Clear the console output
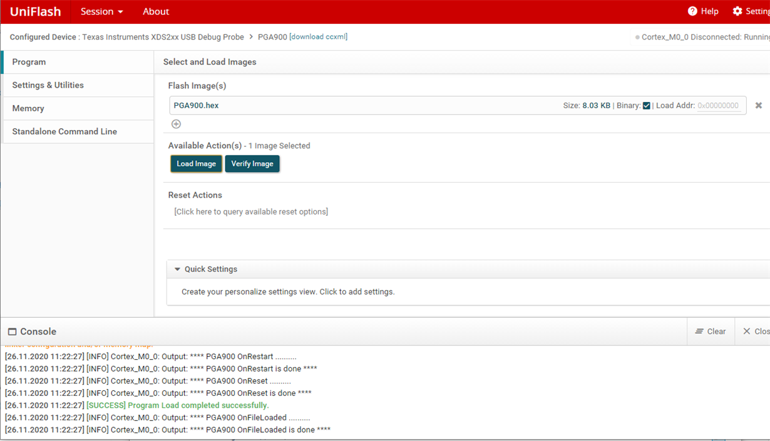Viewport: 770px width, 441px height. [711, 332]
